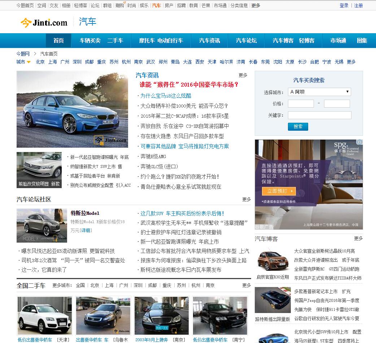The width and height of the screenshot is (376, 343).
Task: Open the 选择城市 combo box
Action: click(x=319, y=92)
